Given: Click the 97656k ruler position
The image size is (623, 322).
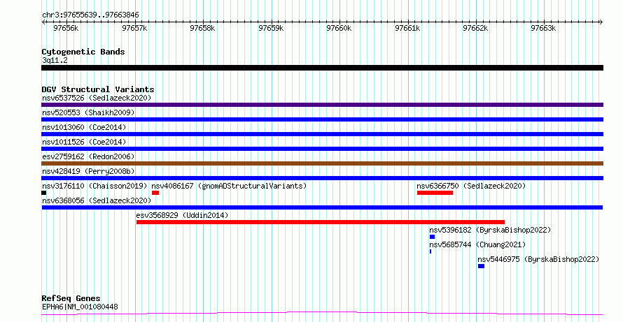Looking at the screenshot, I should point(66,28).
